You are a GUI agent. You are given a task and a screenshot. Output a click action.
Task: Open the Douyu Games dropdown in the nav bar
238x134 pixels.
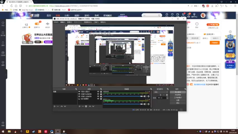[x=87, y=15]
